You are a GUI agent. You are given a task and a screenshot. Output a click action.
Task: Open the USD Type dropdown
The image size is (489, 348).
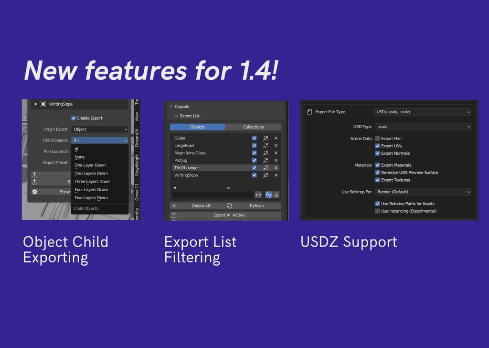click(x=423, y=126)
